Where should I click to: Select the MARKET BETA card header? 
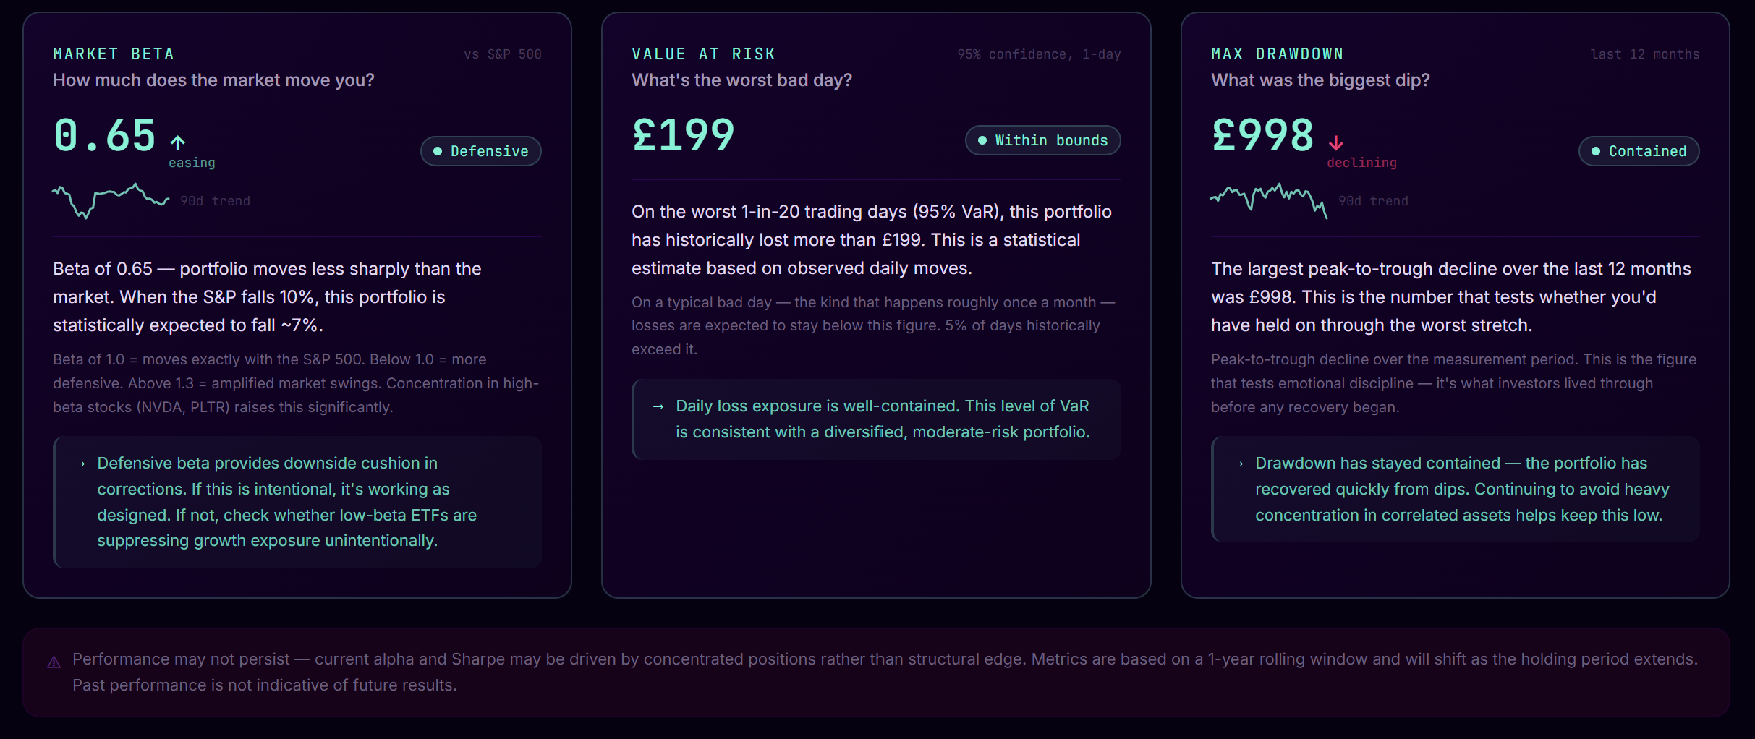coord(114,53)
